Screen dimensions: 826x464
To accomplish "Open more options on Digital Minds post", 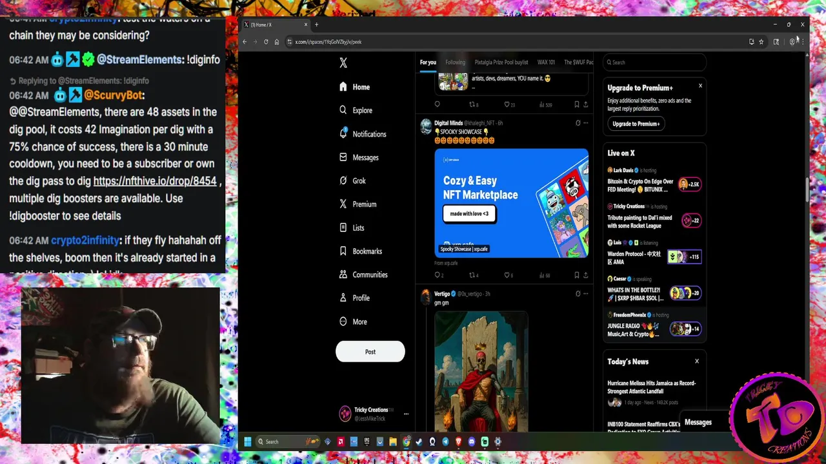I will pyautogui.click(x=586, y=122).
